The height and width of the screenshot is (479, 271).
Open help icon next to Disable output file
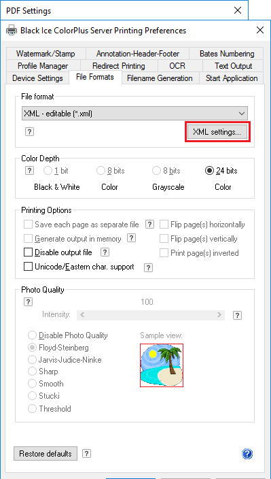105,252
